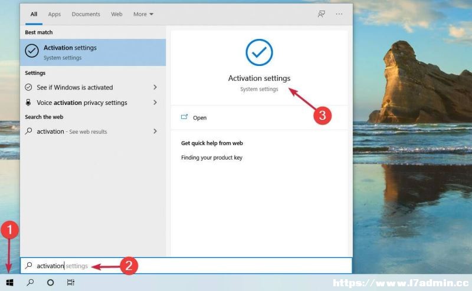Switch to the Web tab
Image resolution: width=472 pixels, height=291 pixels.
tap(116, 14)
